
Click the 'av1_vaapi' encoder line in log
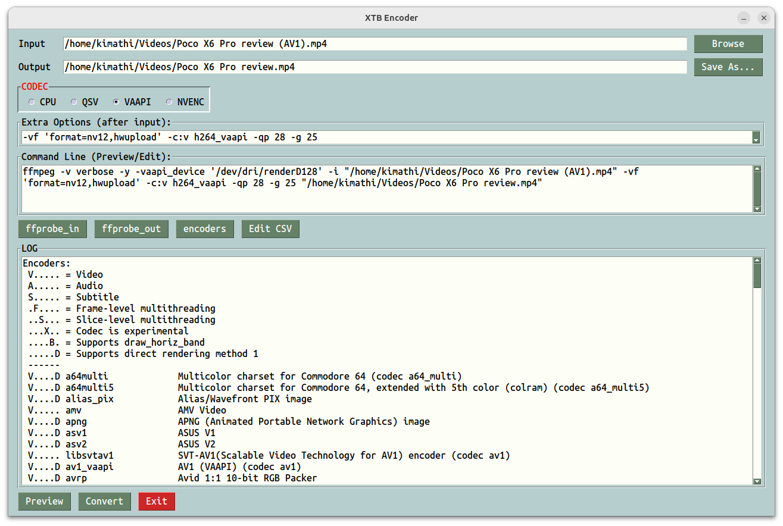click(164, 466)
